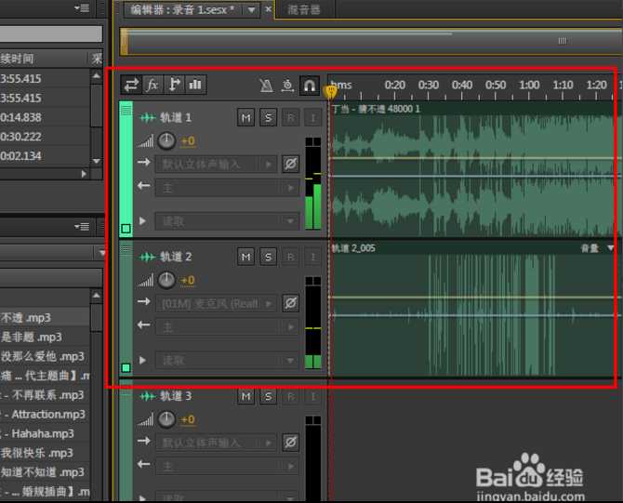623x503 pixels.
Task: Open the output dropdown of 轨道 2
Action: click(227, 327)
